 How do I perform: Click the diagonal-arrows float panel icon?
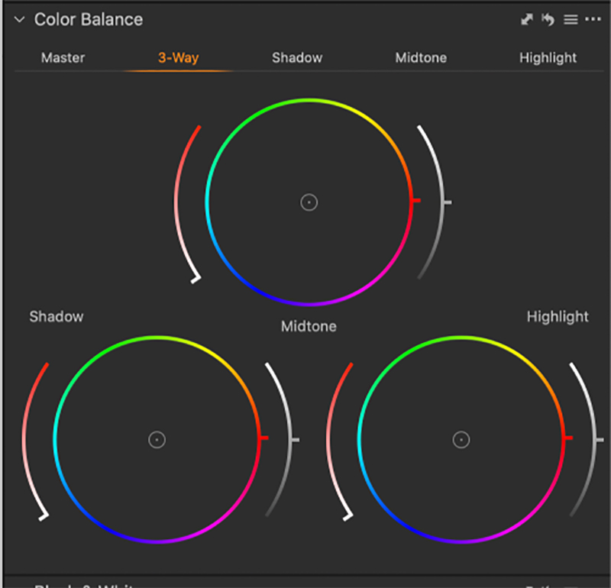(526, 20)
